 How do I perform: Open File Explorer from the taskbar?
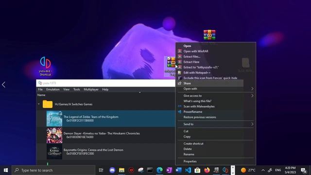click(x=121, y=170)
